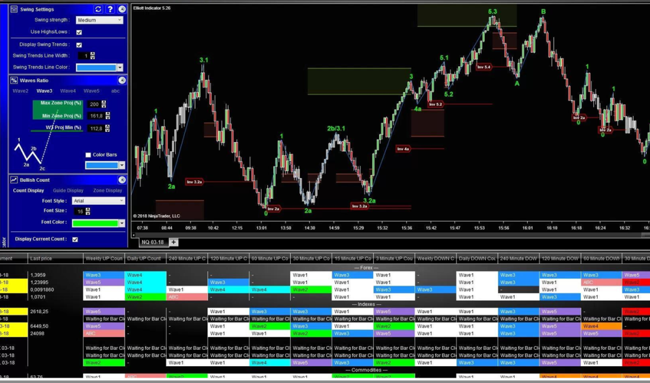Select the NQ 03-18 chart tab
The height and width of the screenshot is (383, 650).
pos(152,242)
